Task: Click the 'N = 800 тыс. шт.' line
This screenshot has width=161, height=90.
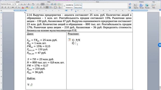Action: [46, 62]
